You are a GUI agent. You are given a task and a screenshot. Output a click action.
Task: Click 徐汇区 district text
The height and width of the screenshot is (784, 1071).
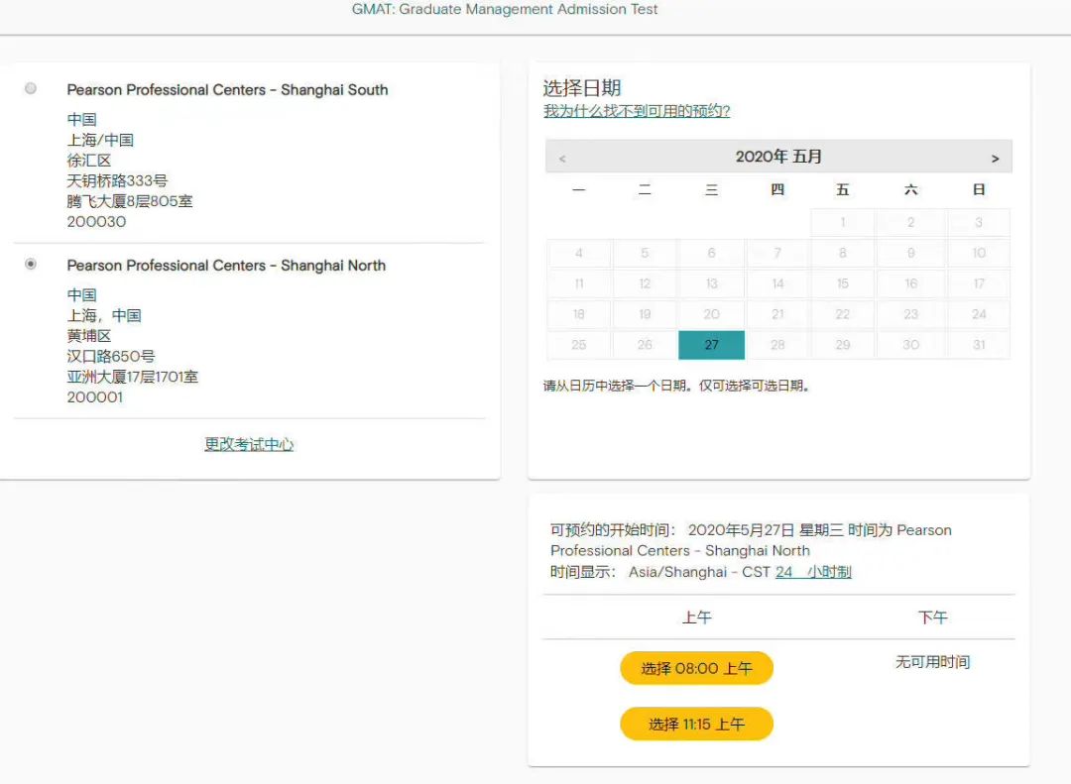click(89, 161)
